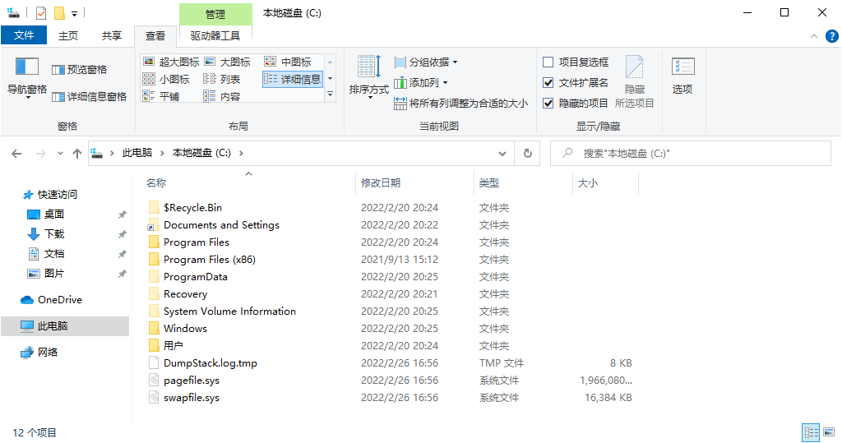Expand the address bar history dropdown
The image size is (842, 443).
coord(502,154)
